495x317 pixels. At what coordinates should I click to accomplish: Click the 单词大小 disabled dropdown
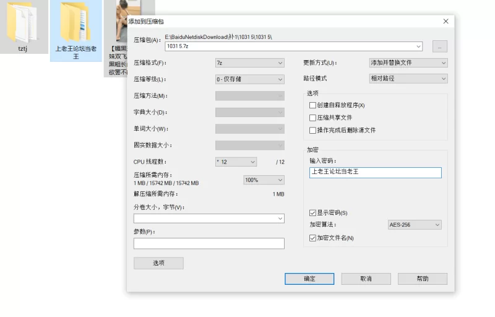pos(250,129)
